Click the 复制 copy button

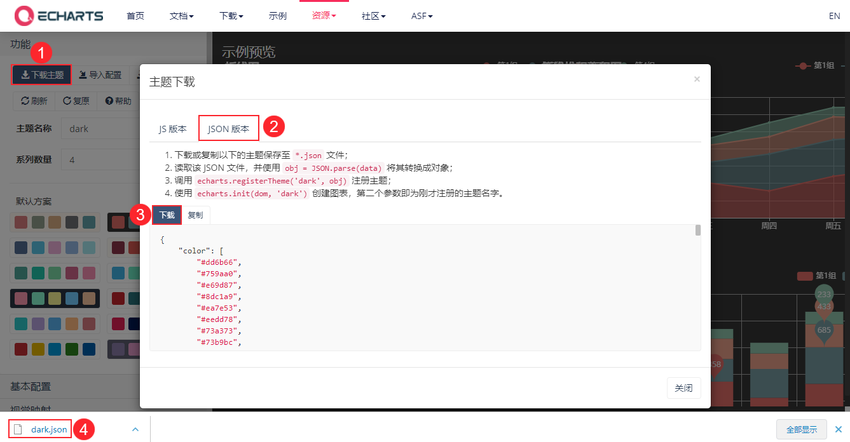coord(196,215)
